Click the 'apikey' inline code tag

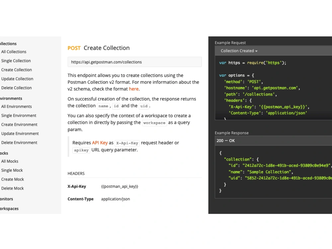click(81, 150)
